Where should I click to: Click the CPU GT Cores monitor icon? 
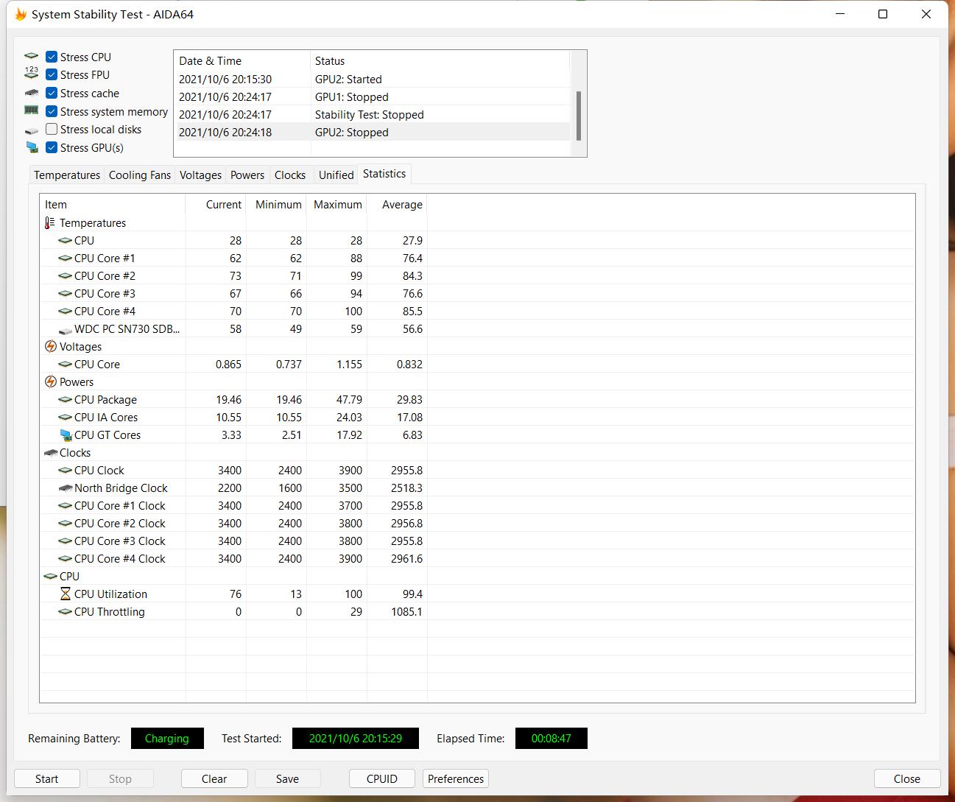click(66, 435)
